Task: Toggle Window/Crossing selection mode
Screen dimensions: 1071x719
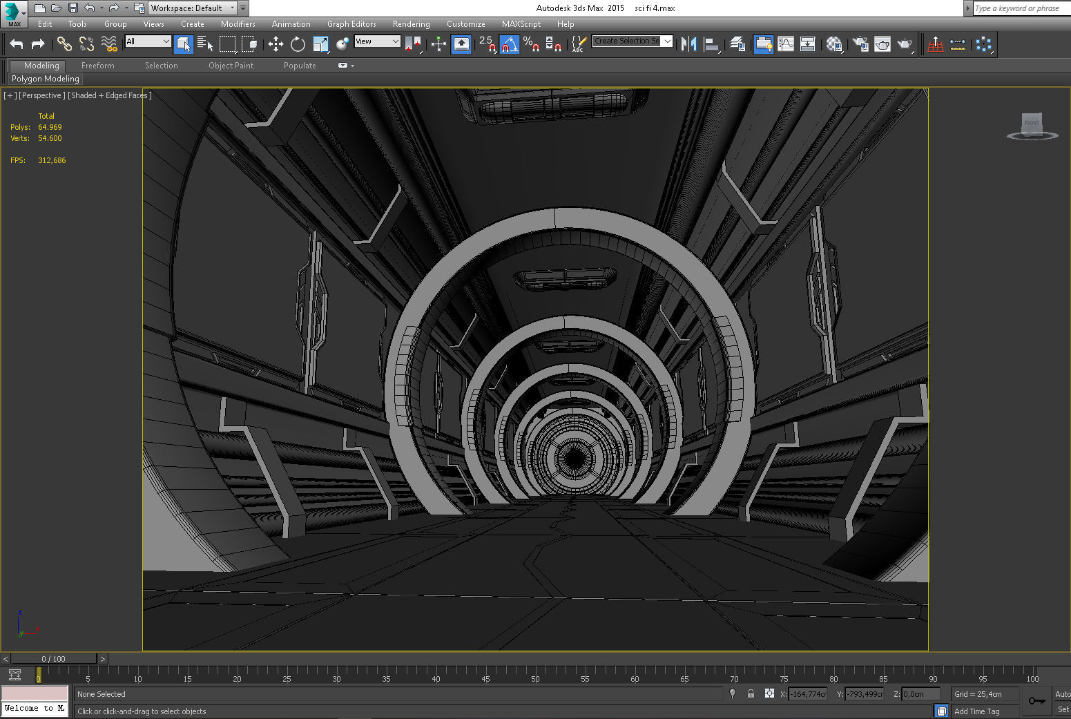Action: (249, 44)
